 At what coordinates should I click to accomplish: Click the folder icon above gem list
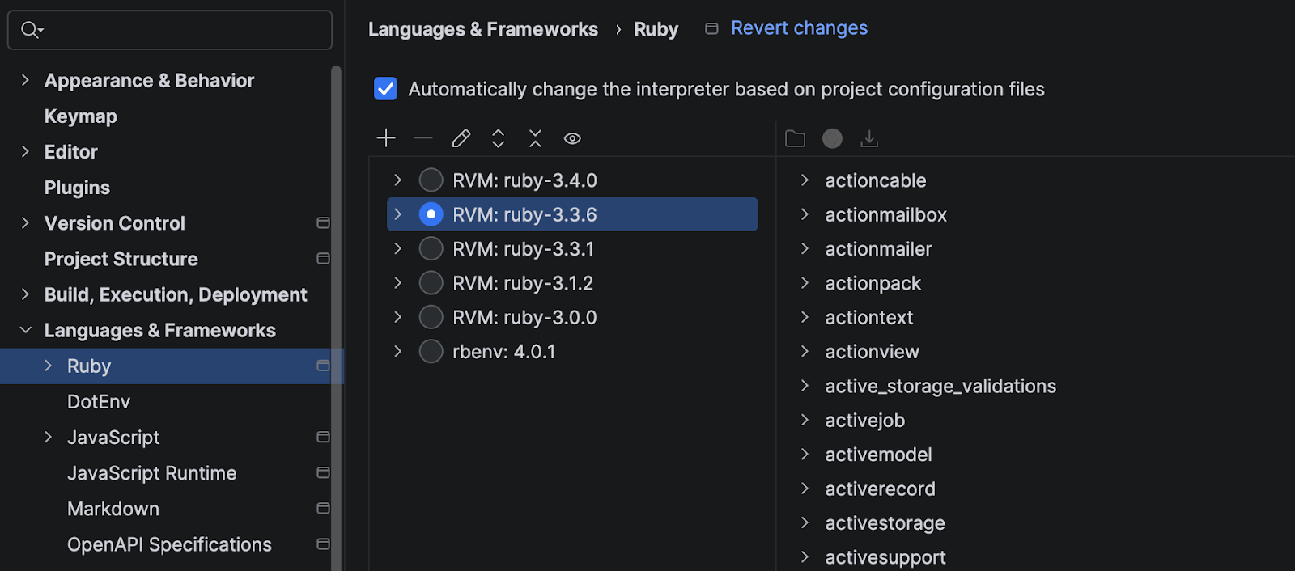(795, 139)
